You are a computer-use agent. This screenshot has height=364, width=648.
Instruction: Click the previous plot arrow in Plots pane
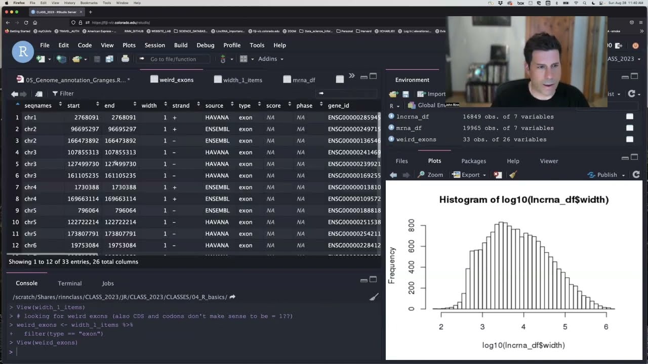pyautogui.click(x=393, y=175)
